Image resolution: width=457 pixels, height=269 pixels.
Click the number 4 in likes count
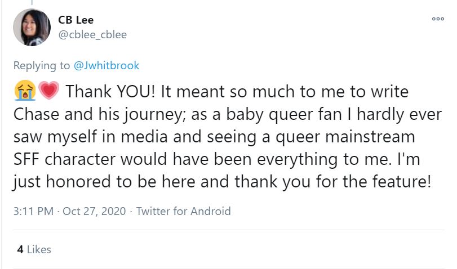[20, 249]
